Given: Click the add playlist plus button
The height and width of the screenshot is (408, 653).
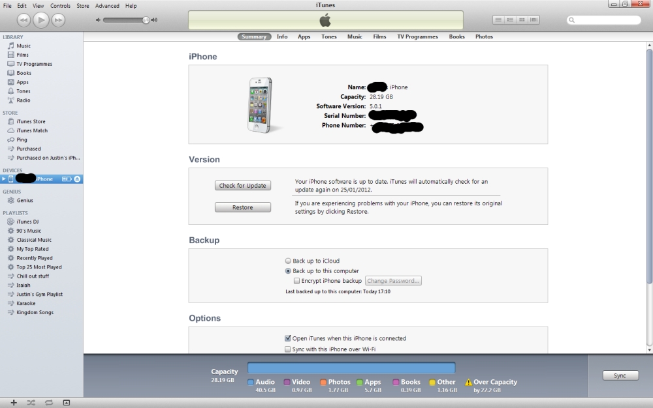Looking at the screenshot, I should pos(14,403).
